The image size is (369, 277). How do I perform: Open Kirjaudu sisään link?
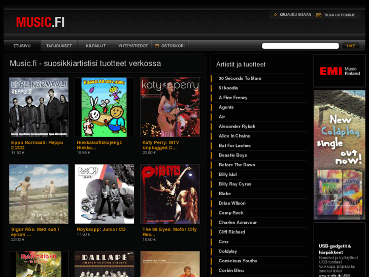pyautogui.click(x=295, y=15)
